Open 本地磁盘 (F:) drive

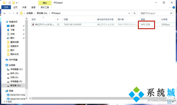click(16, 81)
